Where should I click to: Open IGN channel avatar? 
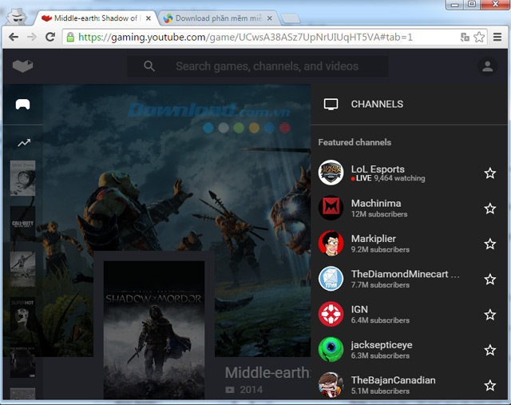331,315
